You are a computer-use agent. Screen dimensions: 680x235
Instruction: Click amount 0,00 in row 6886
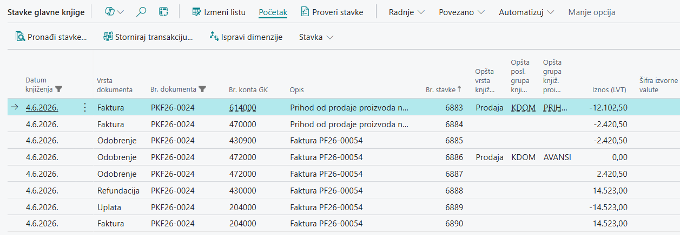click(620, 157)
